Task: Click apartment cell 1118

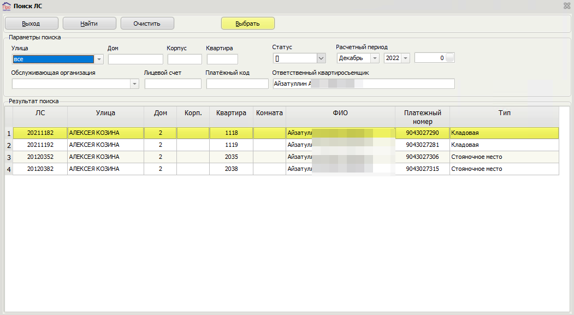Action: (x=232, y=133)
